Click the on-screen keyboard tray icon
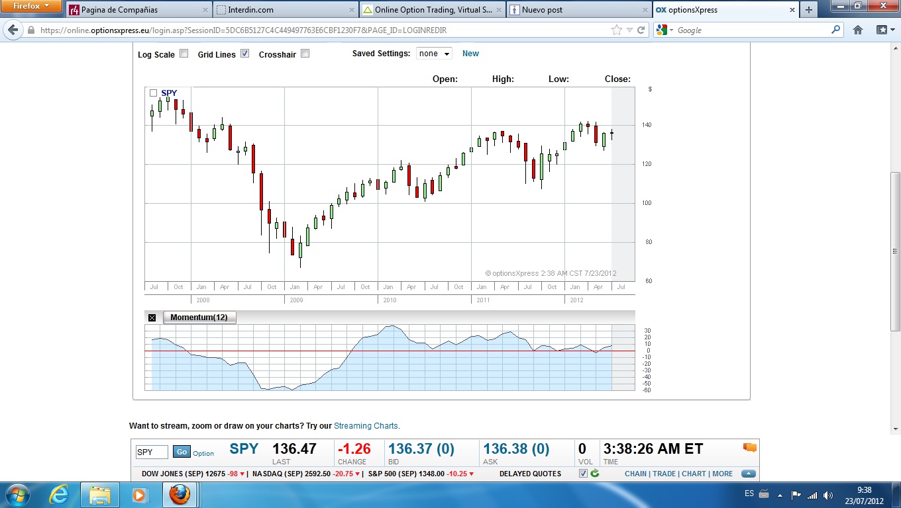Viewport: 901px width, 508px height. click(764, 494)
